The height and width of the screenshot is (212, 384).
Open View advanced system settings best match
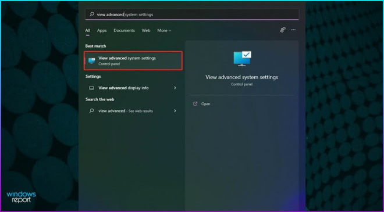[133, 60]
